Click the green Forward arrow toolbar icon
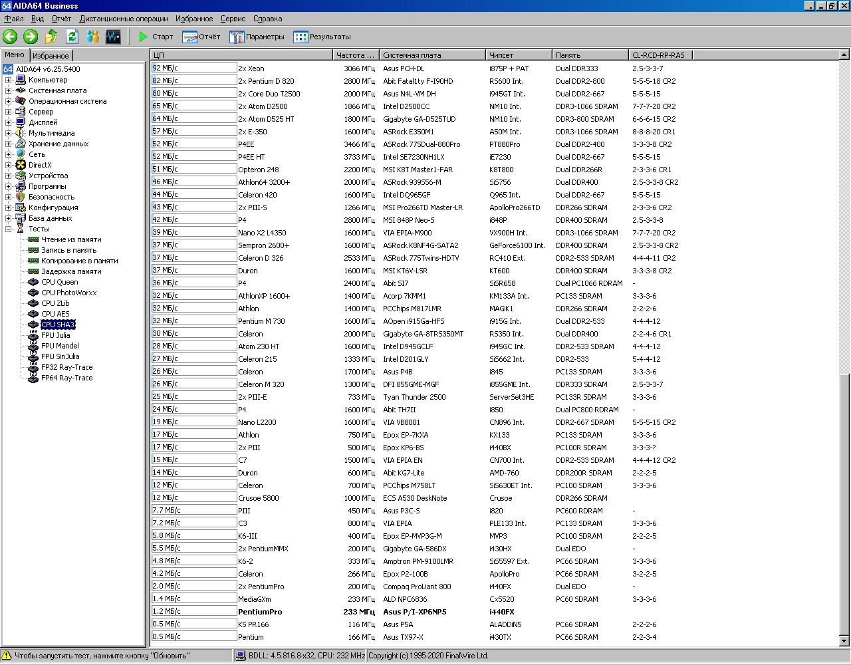851x665 pixels. coord(31,37)
